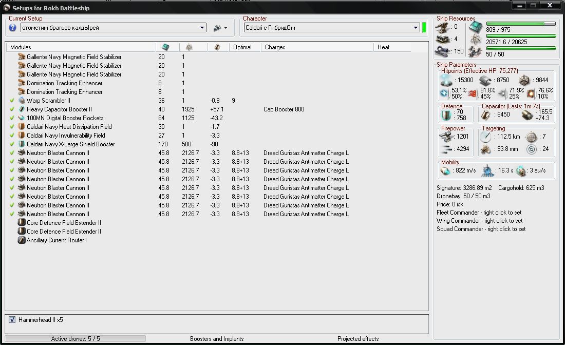
Task: Select the Ancillary Current Router I icon
Action: pyautogui.click(x=22, y=240)
